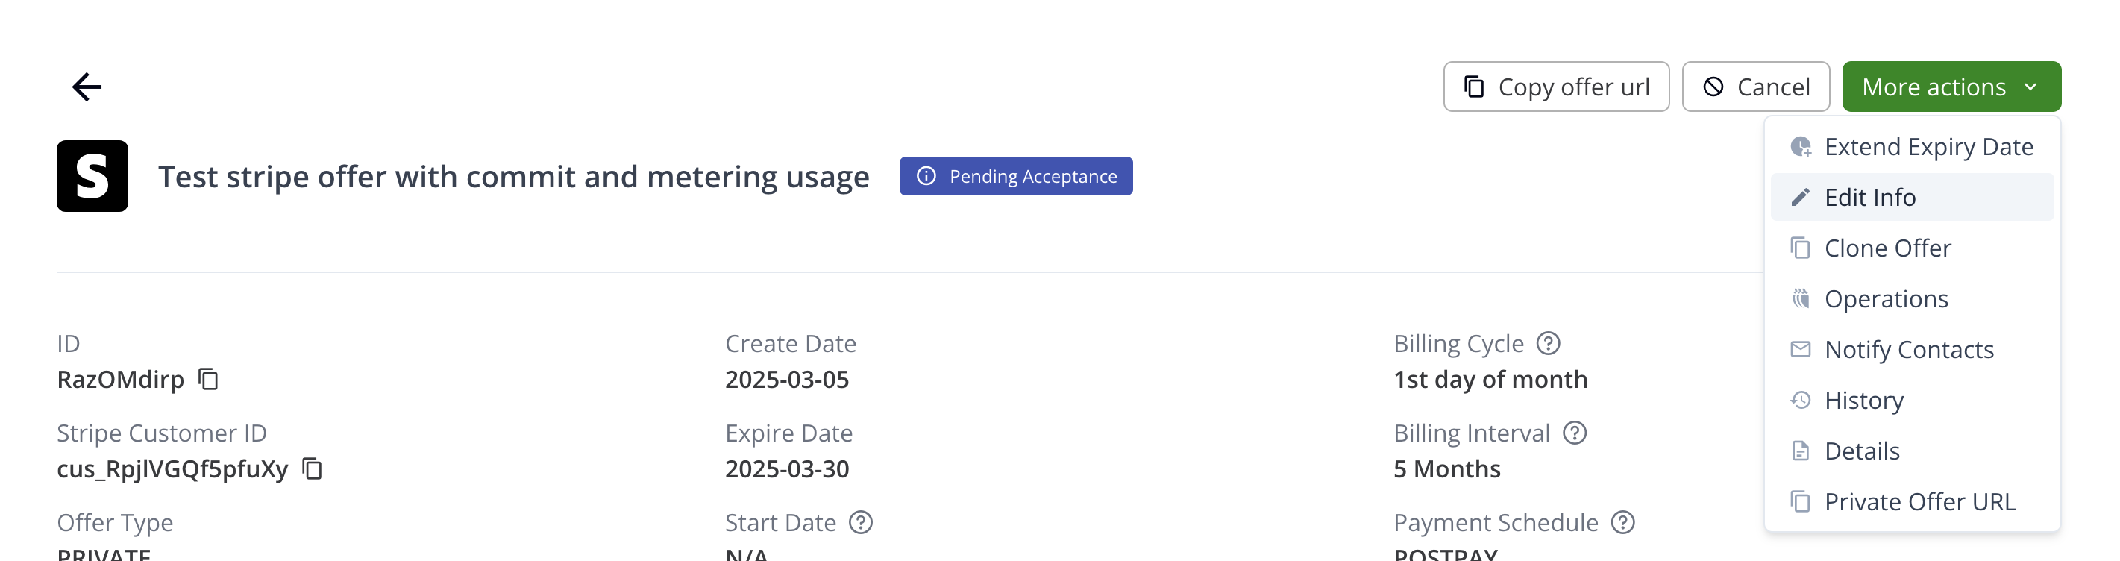This screenshot has height=561, width=2120.
Task: Open Billing Cycle help tooltip icon
Action: (1548, 343)
